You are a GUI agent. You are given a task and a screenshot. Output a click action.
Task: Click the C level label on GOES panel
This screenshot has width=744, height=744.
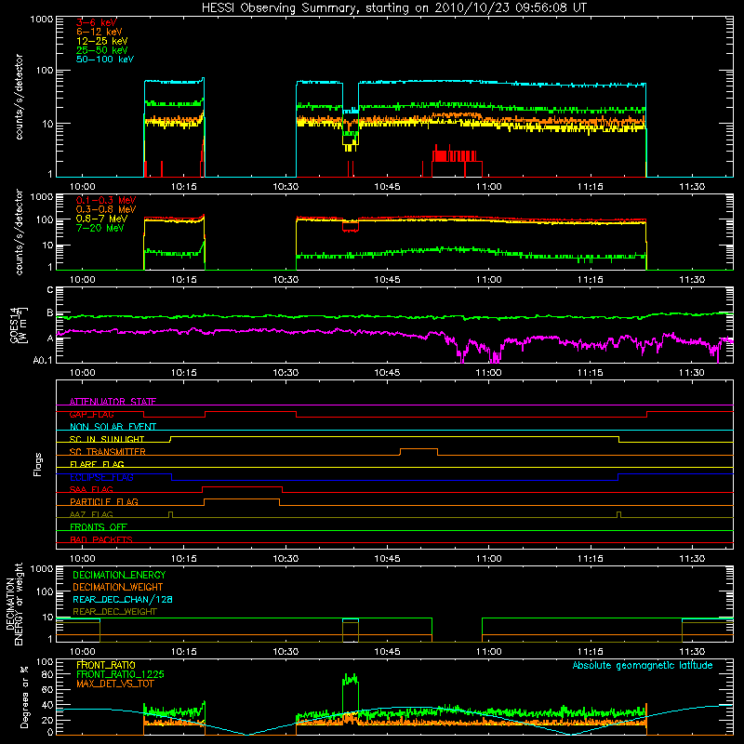point(50,290)
